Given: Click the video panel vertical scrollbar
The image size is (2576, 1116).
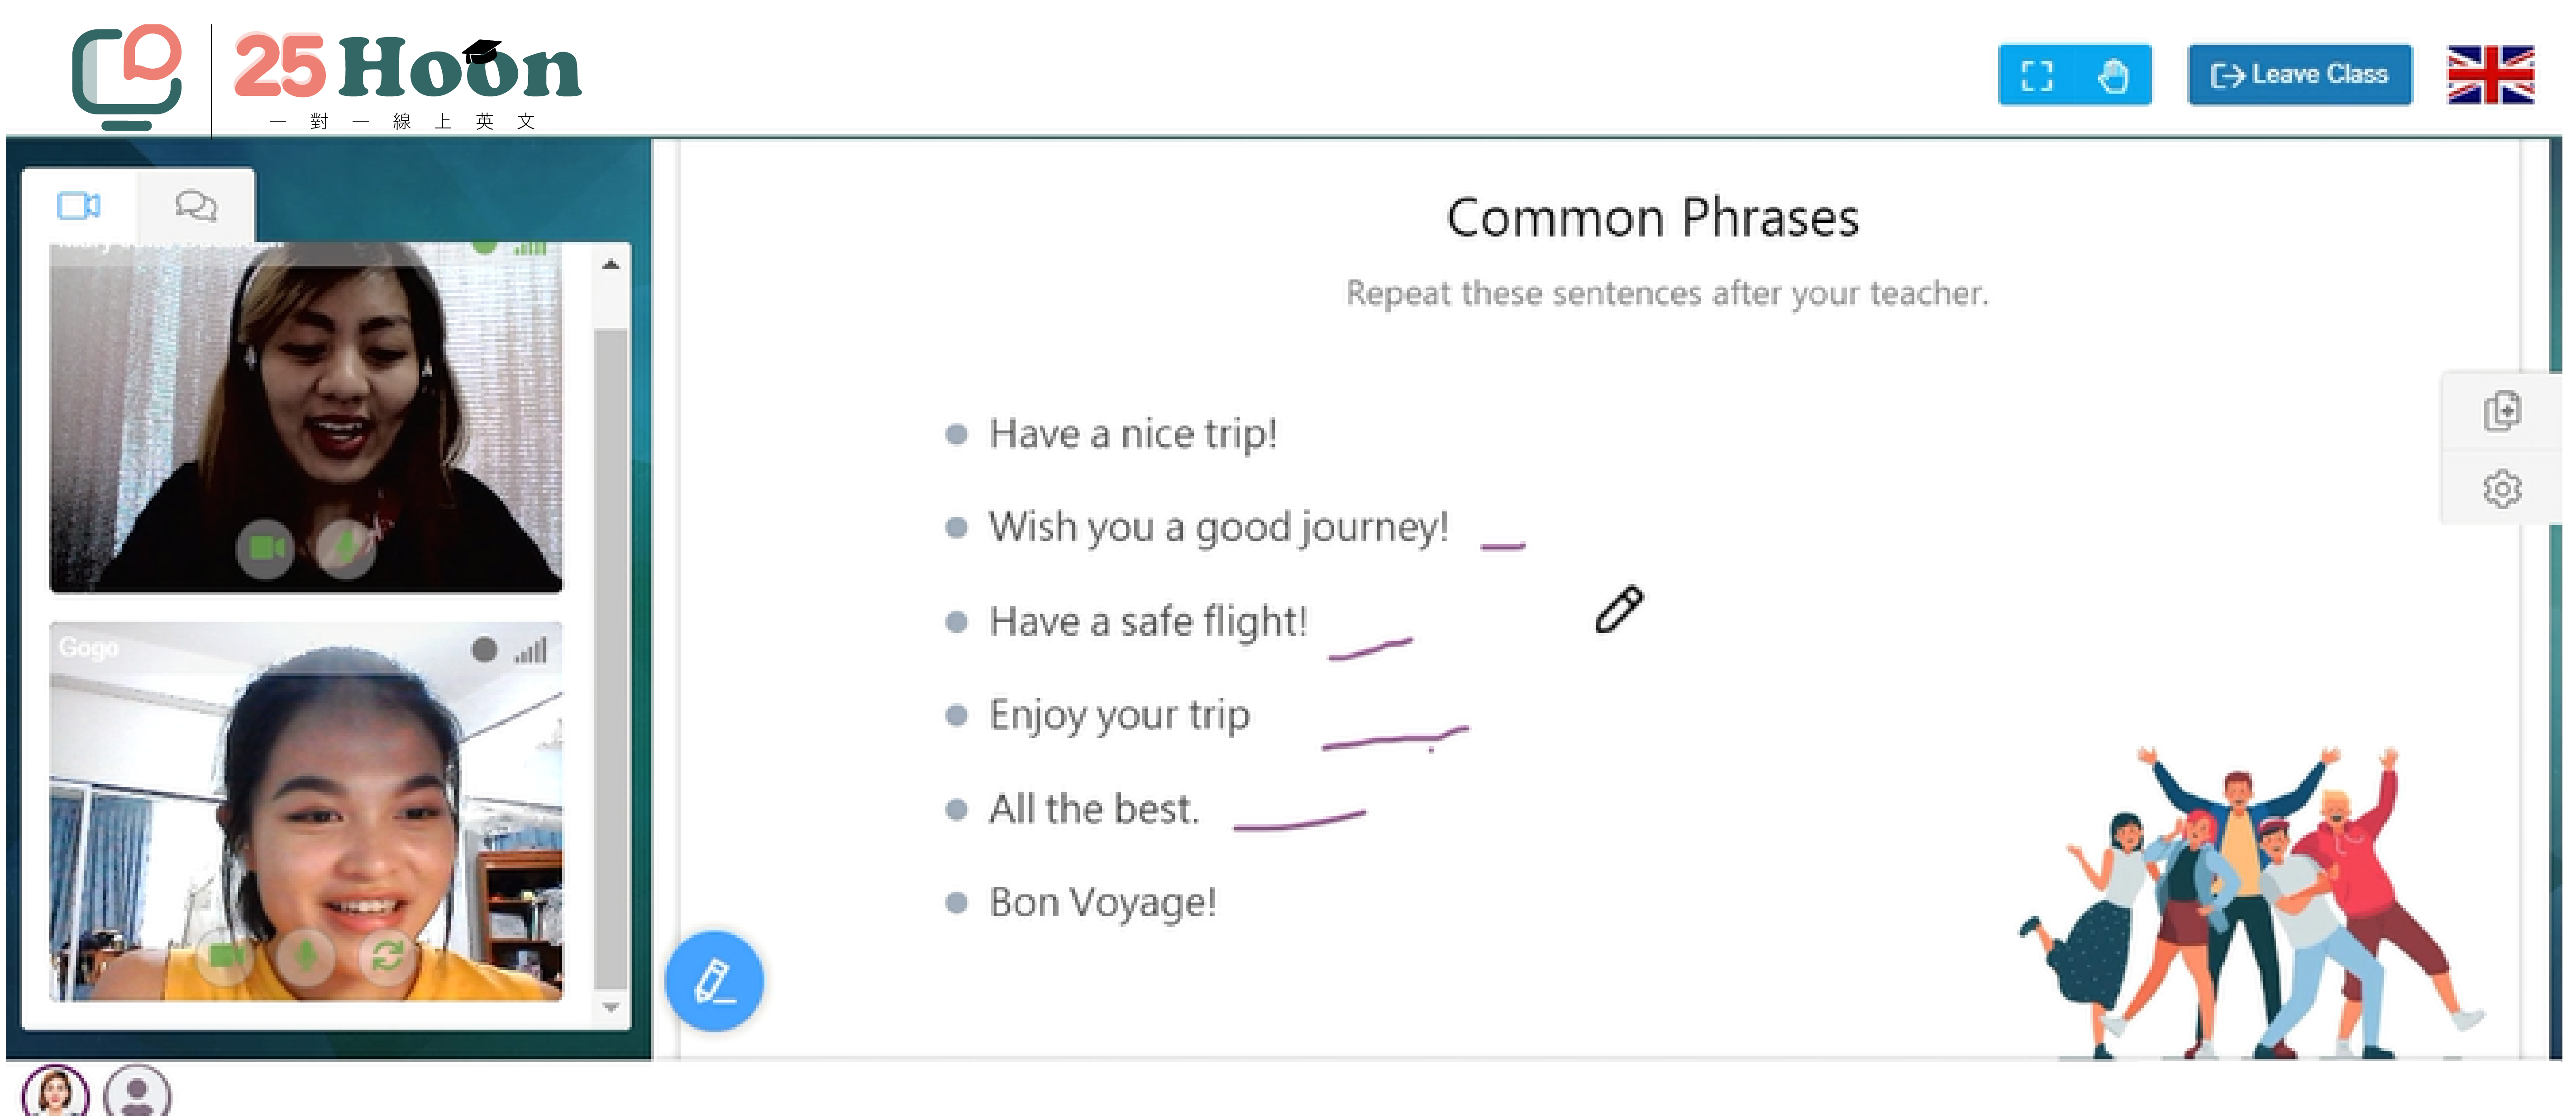Looking at the screenshot, I should click(611, 659).
